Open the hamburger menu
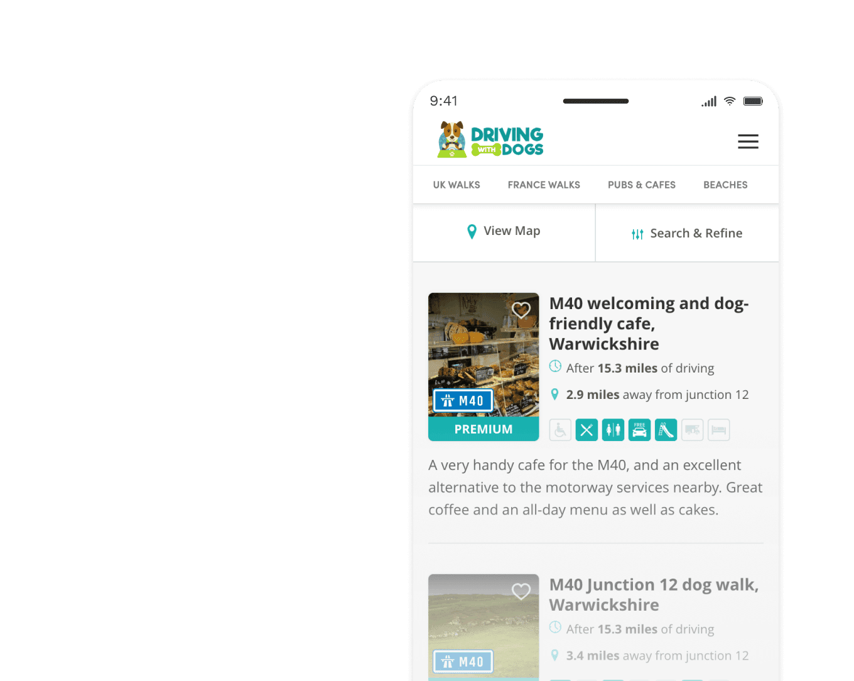The height and width of the screenshot is (681, 854). click(x=748, y=141)
